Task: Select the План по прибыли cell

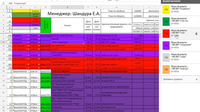Action: (x=116, y=11)
